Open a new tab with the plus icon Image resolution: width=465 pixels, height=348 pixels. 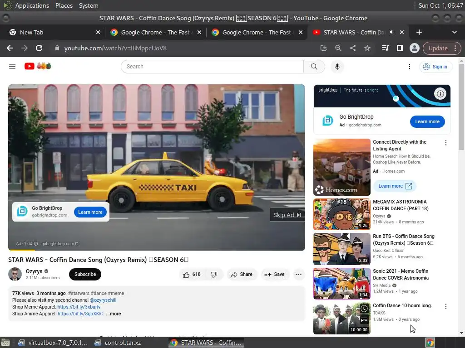[x=419, y=32]
